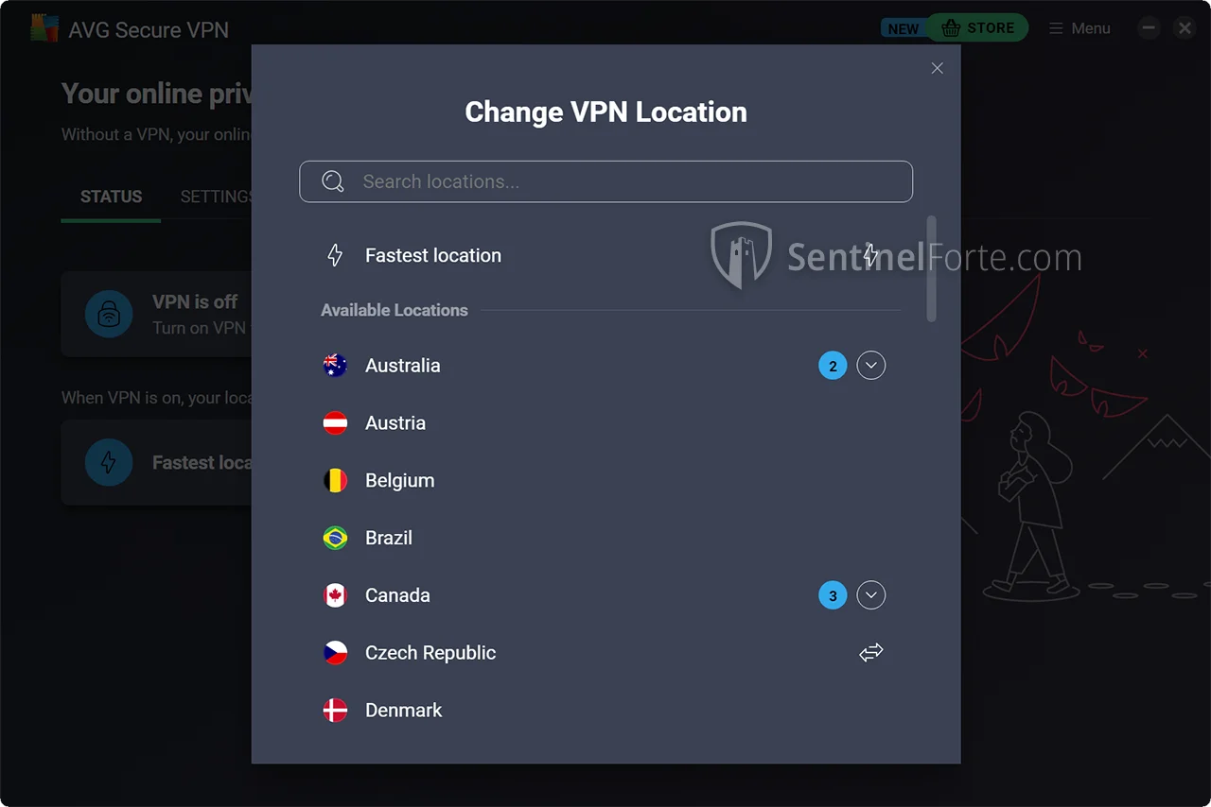
Task: Select Canada from the locations list
Action: point(397,595)
